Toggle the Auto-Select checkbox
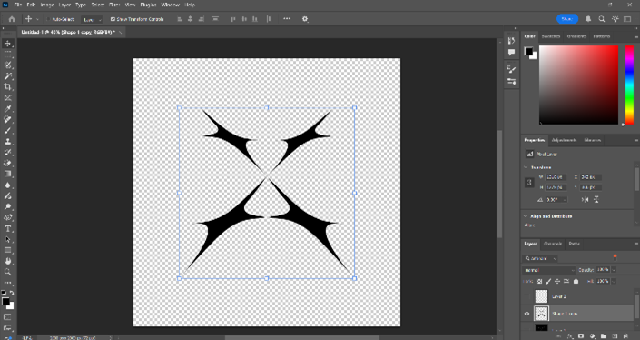Image resolution: width=640 pixels, height=340 pixels. click(48, 19)
